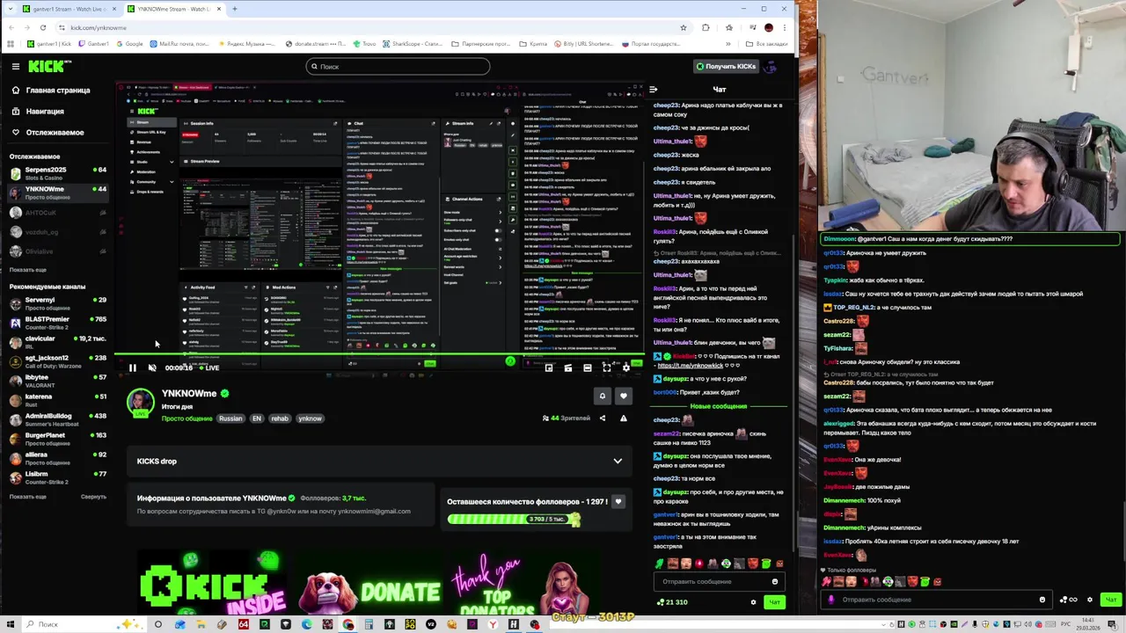
Task: Click follower goal heart button
Action: point(618,502)
